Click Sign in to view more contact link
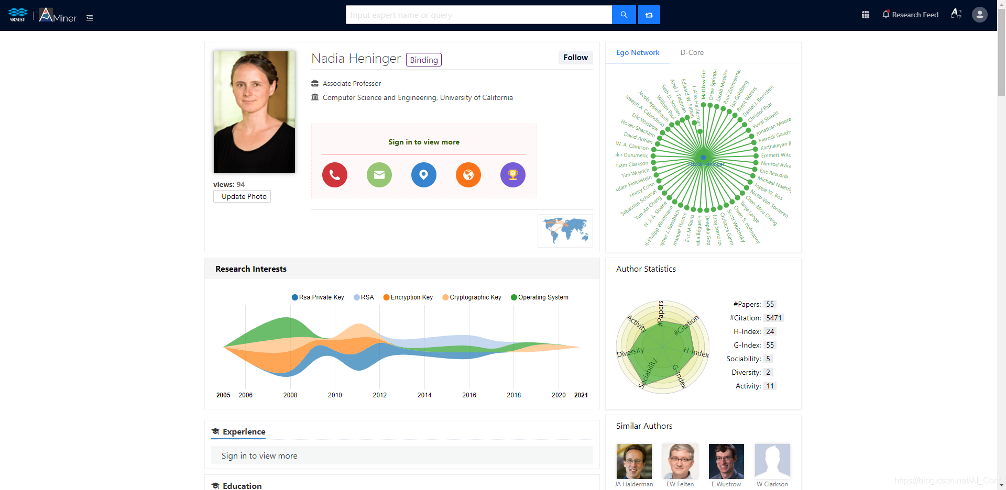 [424, 142]
